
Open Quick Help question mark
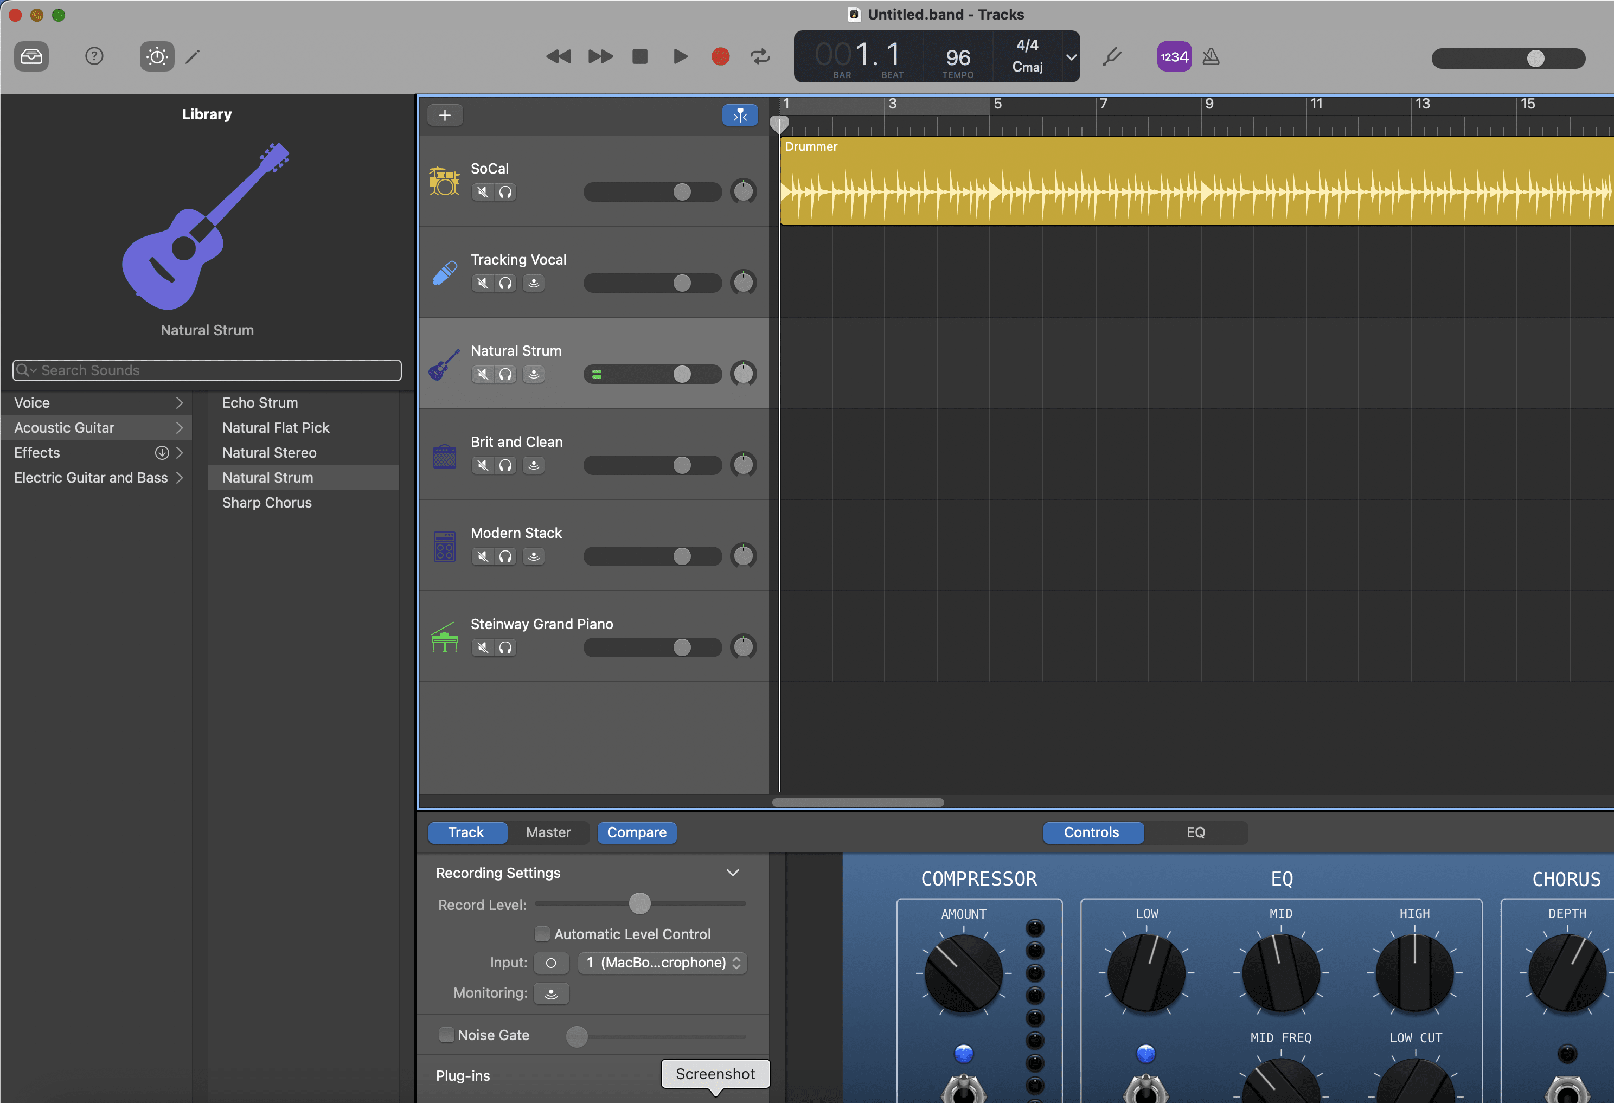coord(94,56)
